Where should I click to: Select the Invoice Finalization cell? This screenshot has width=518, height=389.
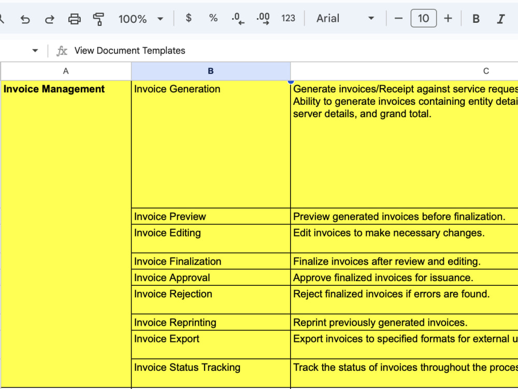pyautogui.click(x=211, y=261)
